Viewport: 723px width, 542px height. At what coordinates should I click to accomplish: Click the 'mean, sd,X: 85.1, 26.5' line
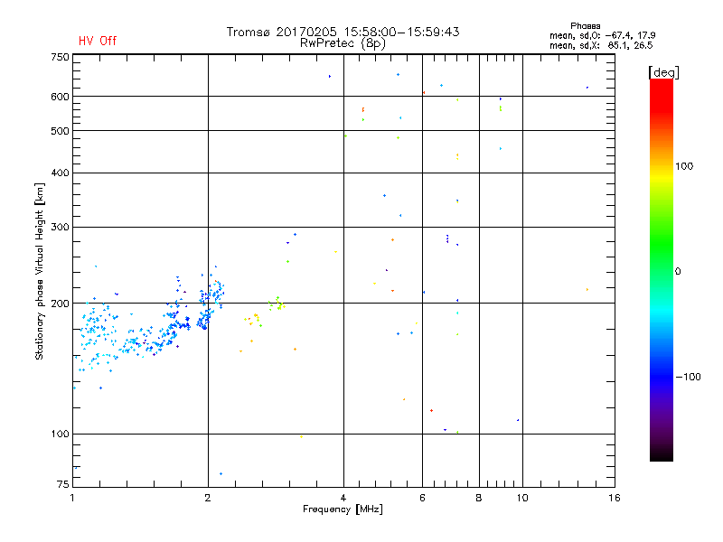tap(601, 45)
